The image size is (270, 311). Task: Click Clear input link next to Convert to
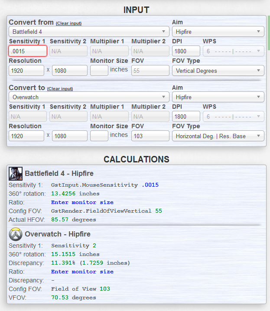coord(60,89)
